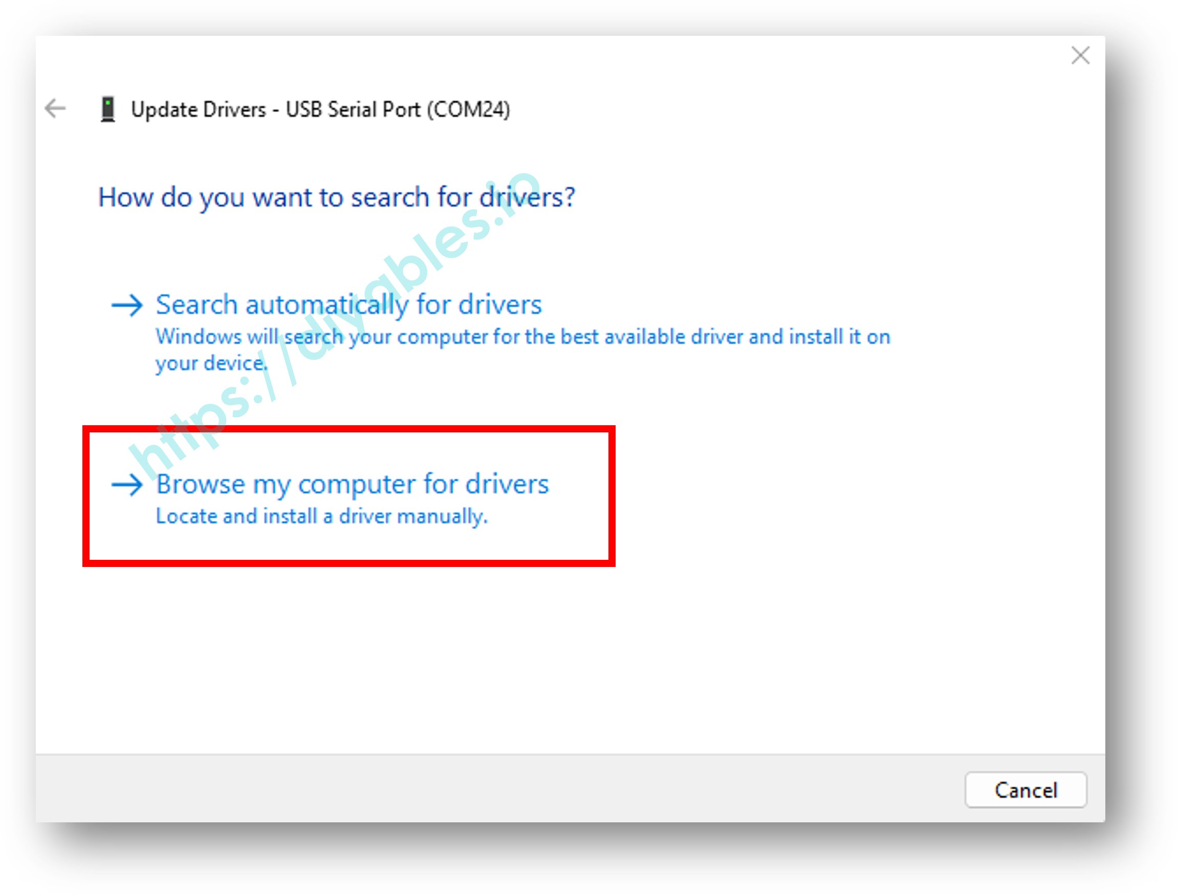Viewport: 1178px width, 895px height.
Task: Click 'Windows will search your computer' description
Action: click(x=522, y=337)
